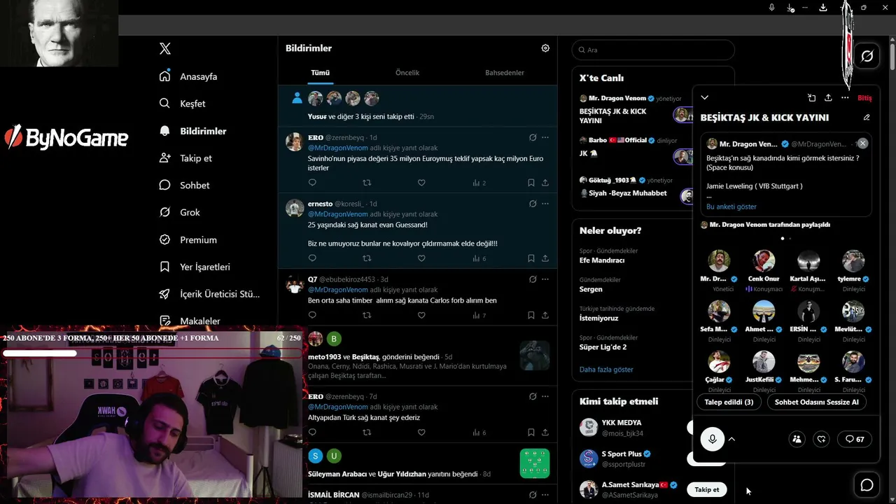Click Sohbet Odasını Sessize Al button

pyautogui.click(x=816, y=402)
